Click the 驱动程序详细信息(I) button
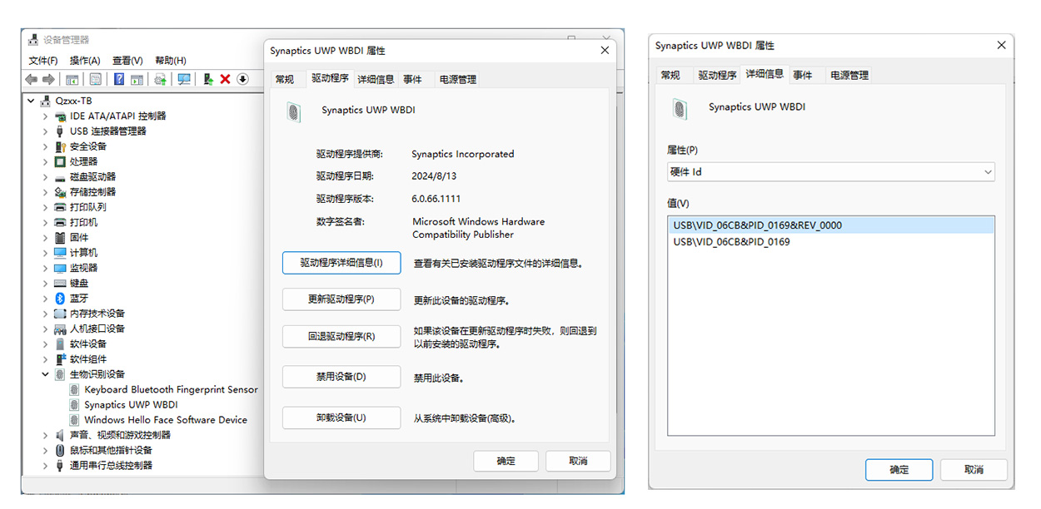The image size is (1041, 509). (x=341, y=263)
